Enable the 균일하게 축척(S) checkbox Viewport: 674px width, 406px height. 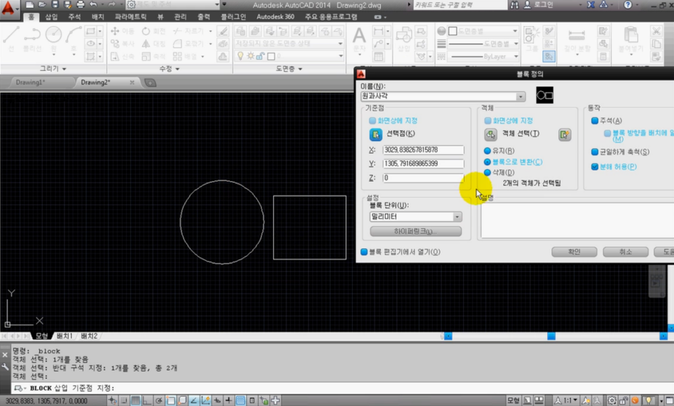(x=594, y=151)
